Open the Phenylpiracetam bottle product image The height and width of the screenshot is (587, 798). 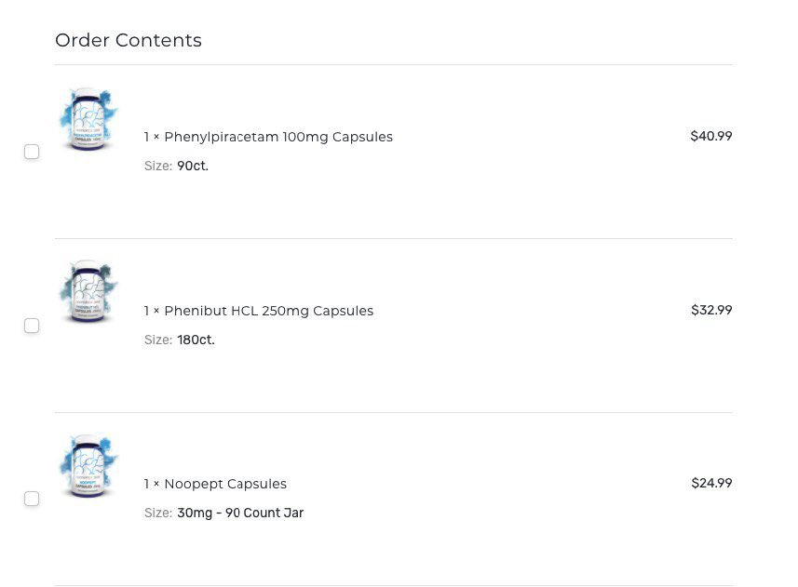88,119
